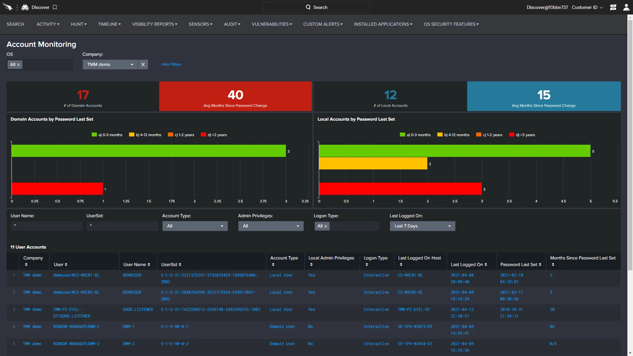633x356 pixels.
Task: Open the VULNERABILITIES menu
Action: pos(272,24)
